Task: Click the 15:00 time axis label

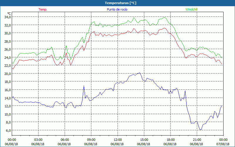Action: point(144,140)
